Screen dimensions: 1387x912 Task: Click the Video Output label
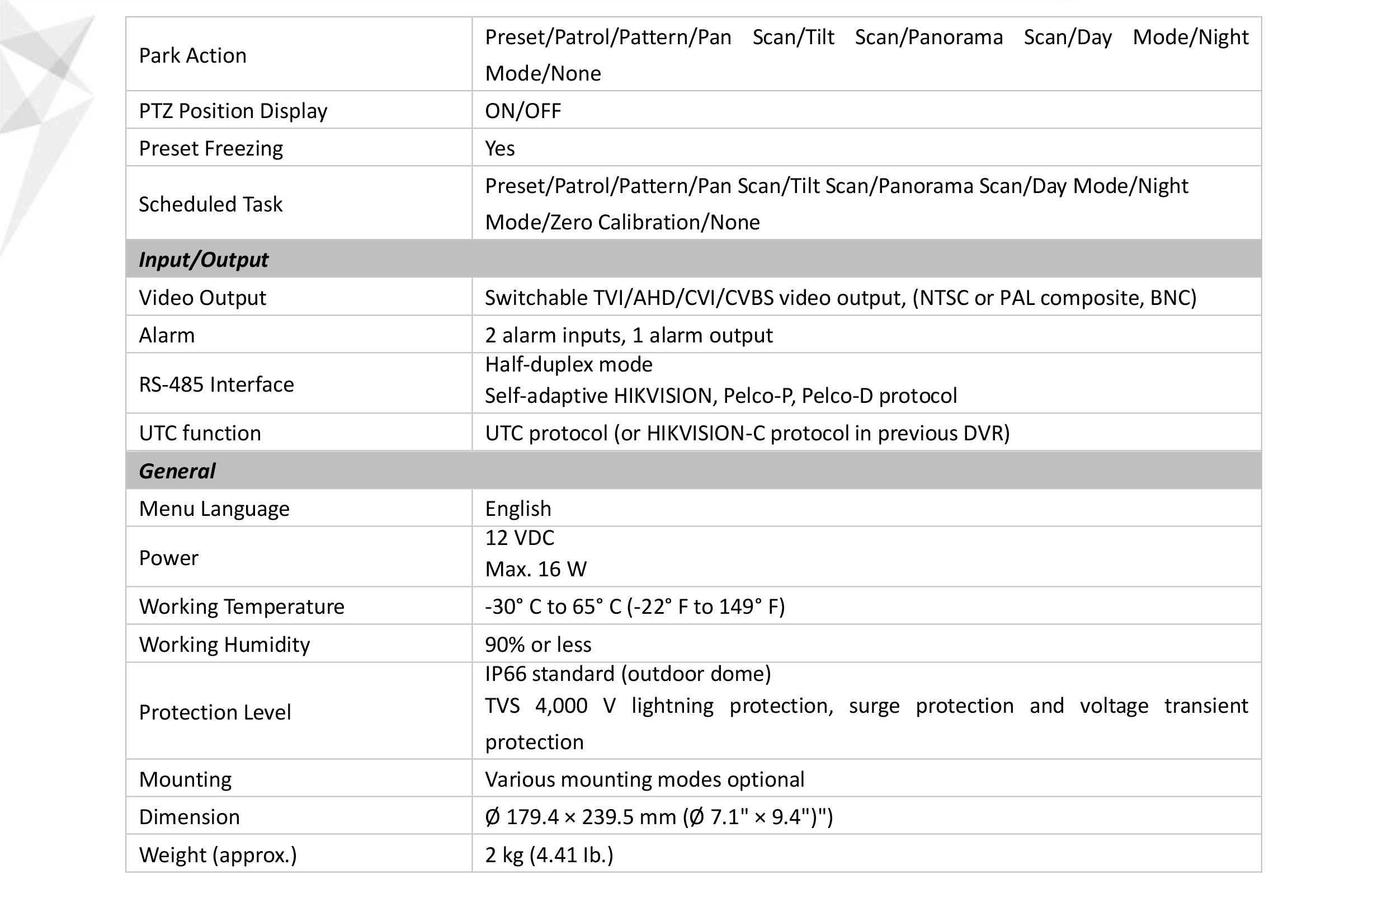coord(202,298)
